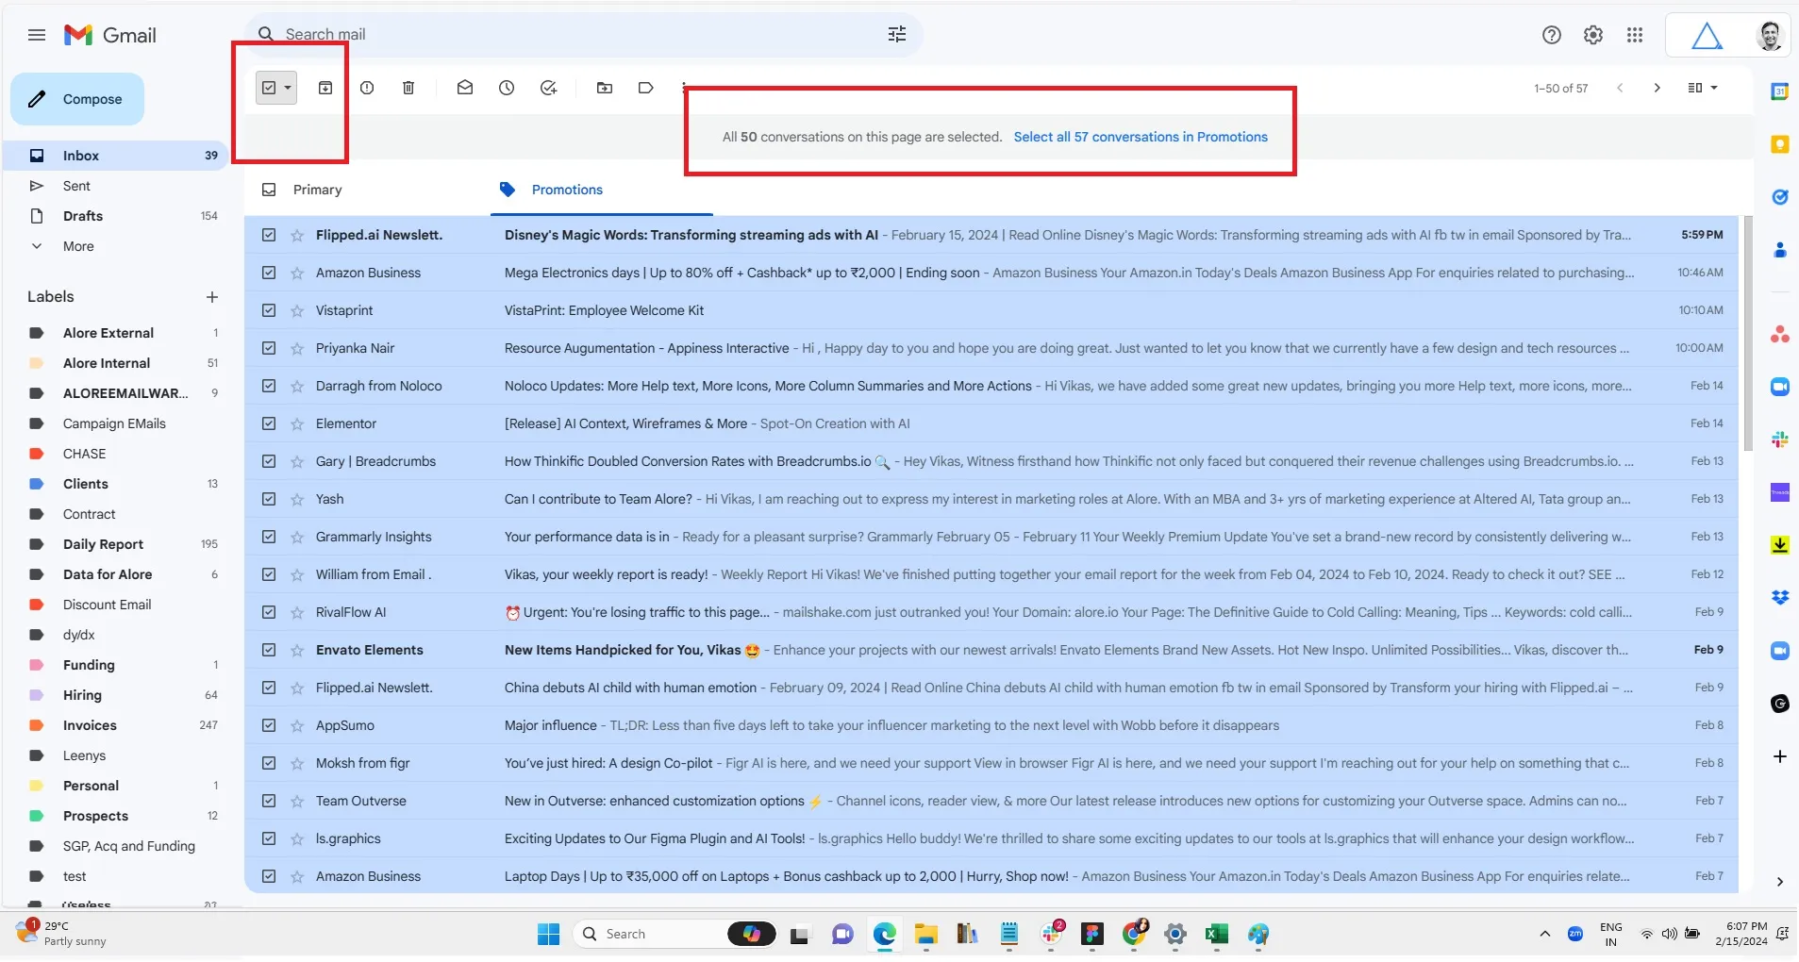Viewport: 1799px width, 962px height.
Task: Open File Explorer from taskbar
Action: point(926,934)
